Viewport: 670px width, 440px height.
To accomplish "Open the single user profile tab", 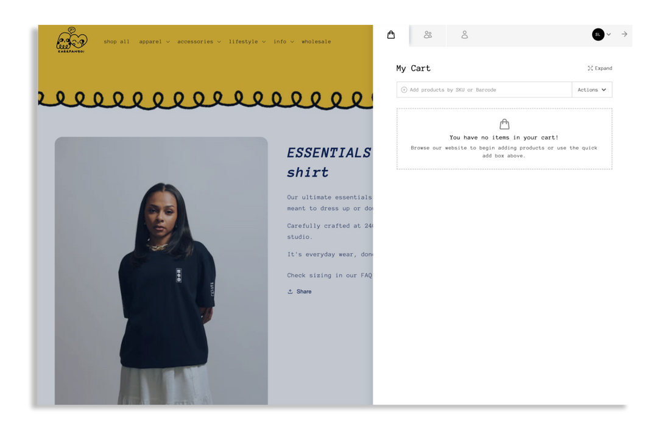I will 464,35.
